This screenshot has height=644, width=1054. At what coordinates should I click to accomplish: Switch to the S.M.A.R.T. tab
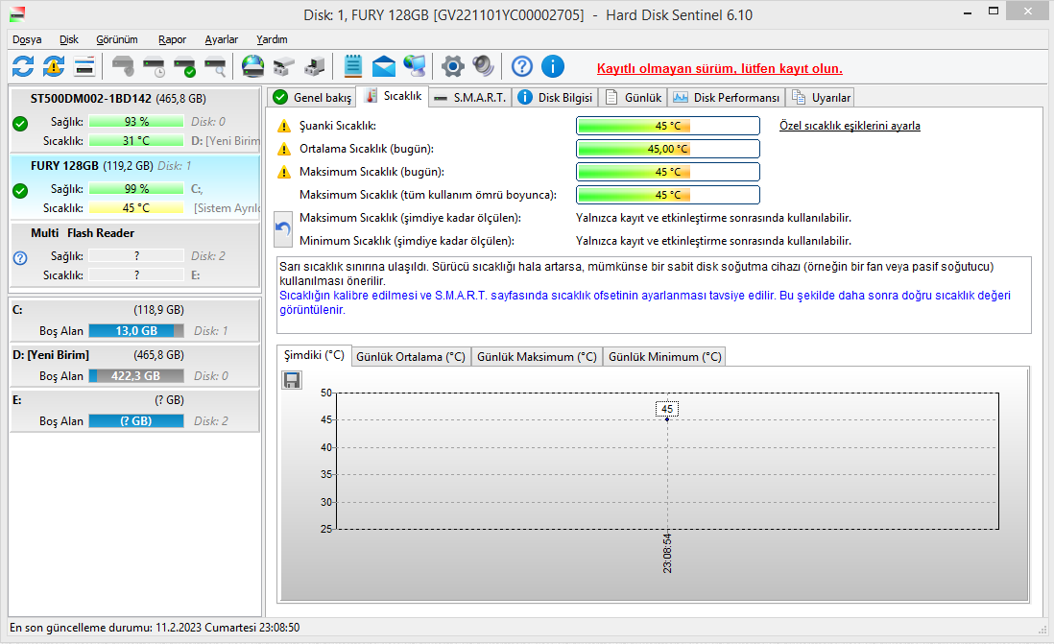[469, 97]
